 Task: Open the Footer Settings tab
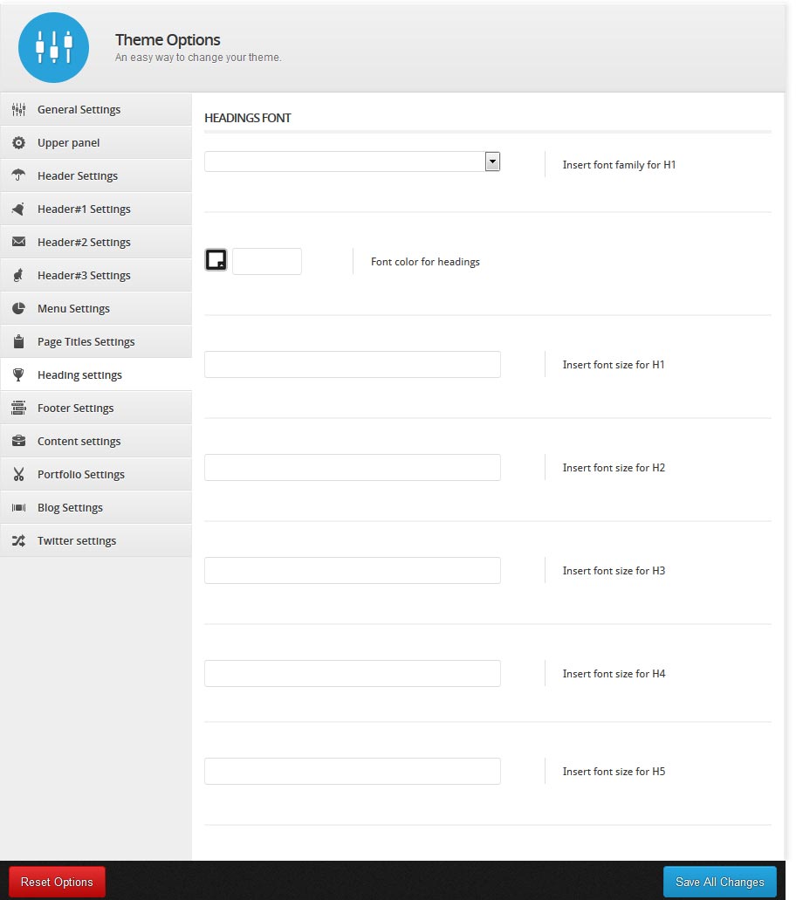pyautogui.click(x=96, y=409)
